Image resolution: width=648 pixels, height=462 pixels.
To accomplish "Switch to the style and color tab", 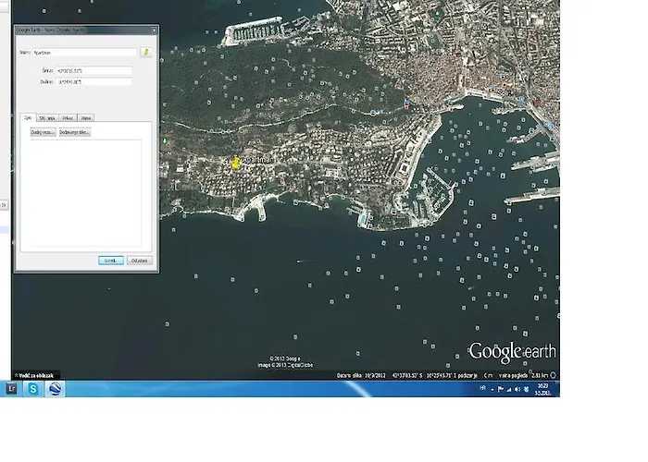I will click(x=48, y=118).
